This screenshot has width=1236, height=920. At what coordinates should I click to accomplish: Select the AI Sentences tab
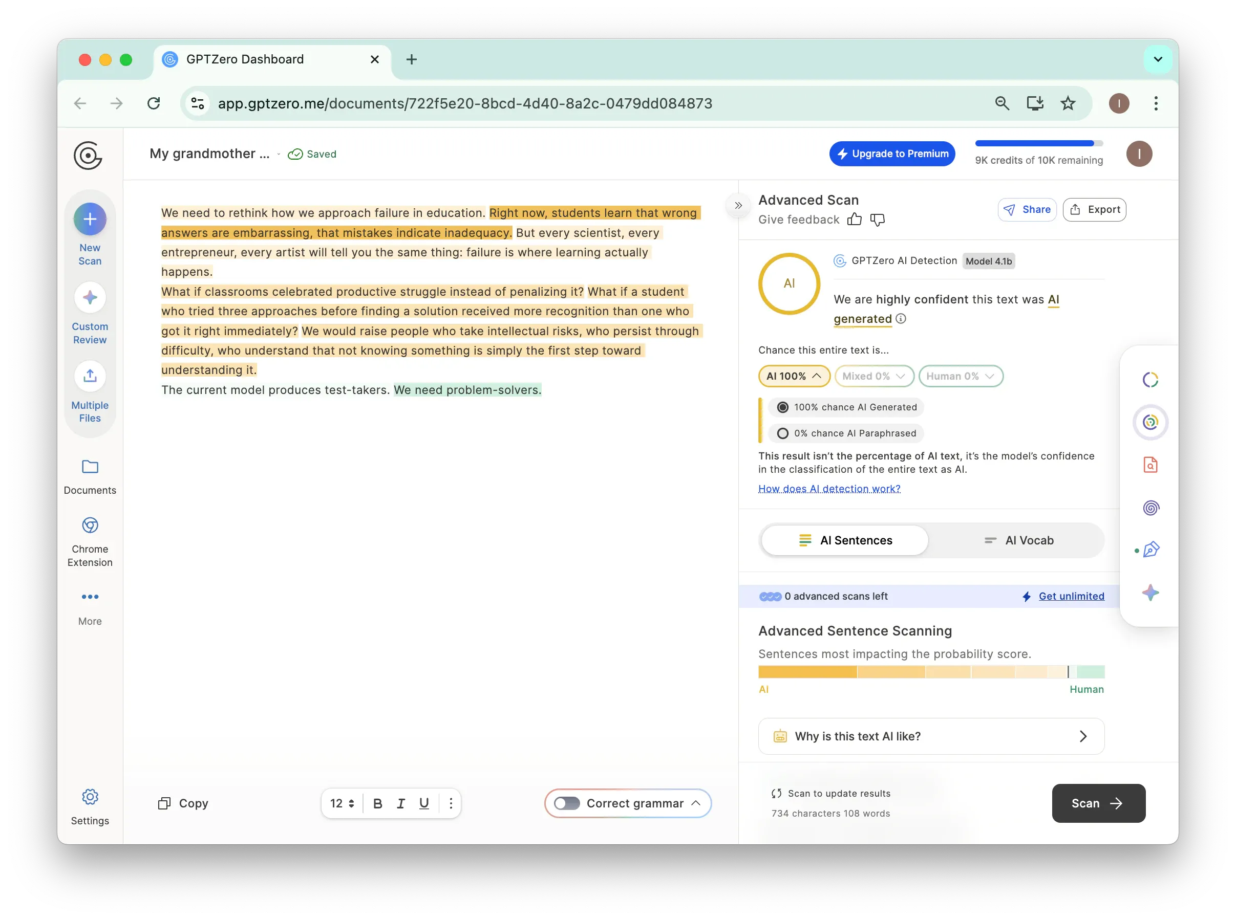click(845, 540)
